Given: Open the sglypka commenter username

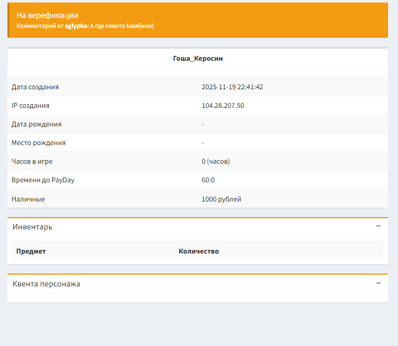Looking at the screenshot, I should pyautogui.click(x=77, y=26).
